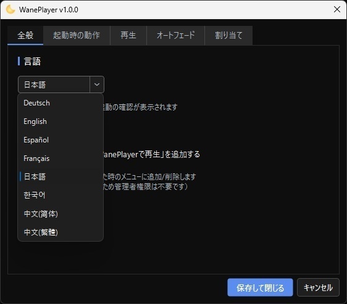This screenshot has width=347, height=304.
Task: Click the 言語 section heading
Action: [x=32, y=61]
